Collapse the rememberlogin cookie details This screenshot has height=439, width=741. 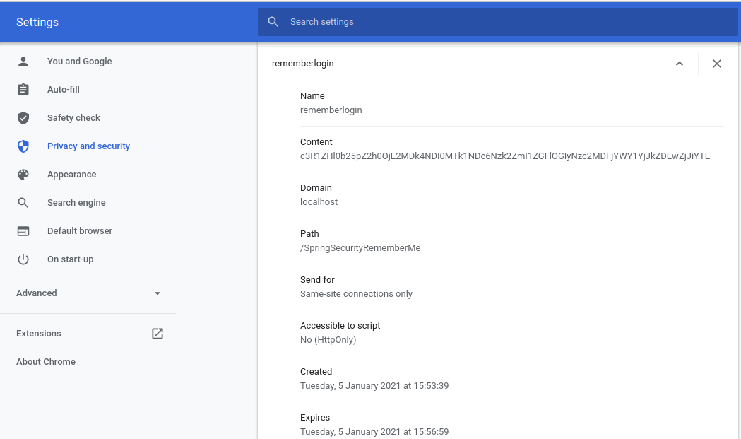(x=679, y=64)
